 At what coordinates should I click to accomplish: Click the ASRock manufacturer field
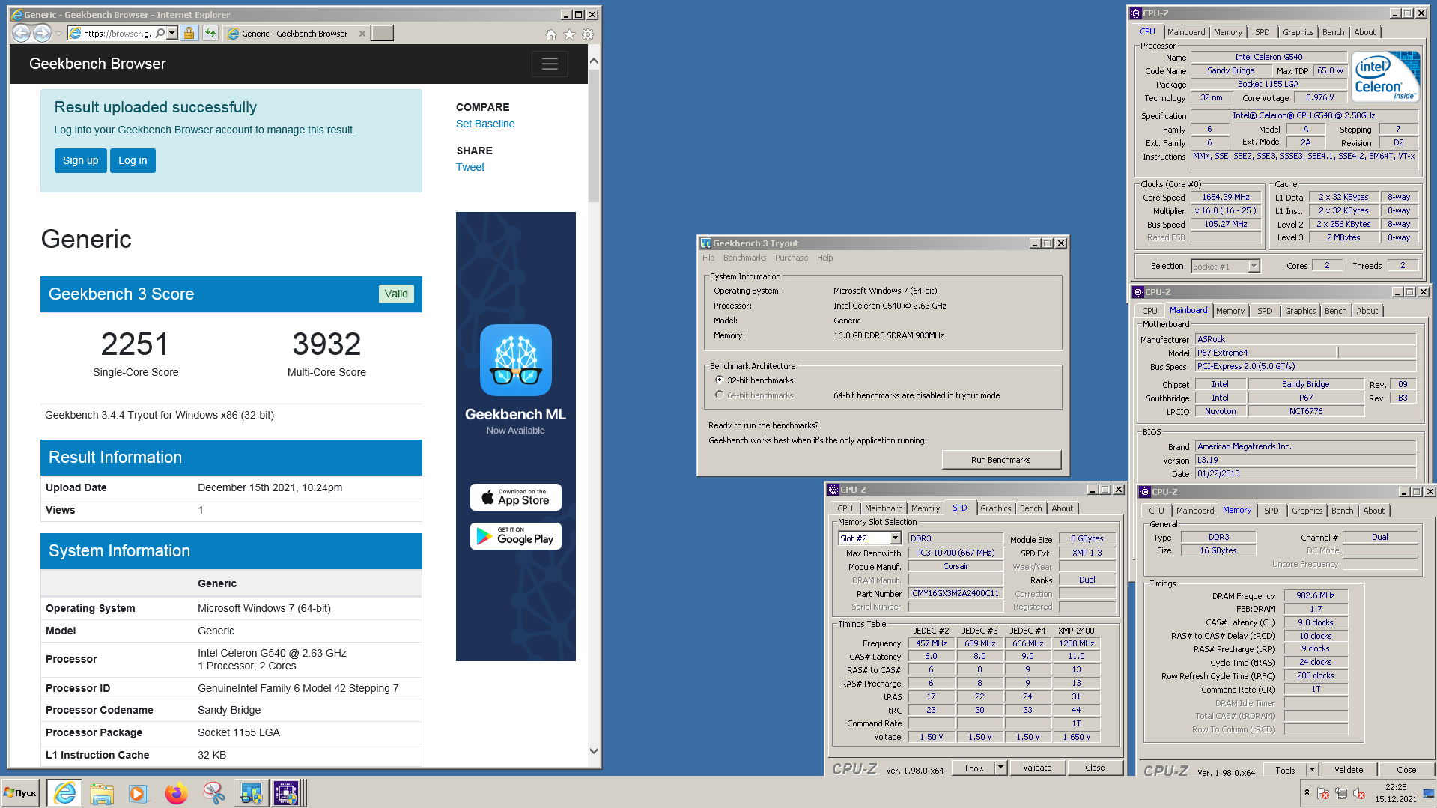pyautogui.click(x=1305, y=340)
